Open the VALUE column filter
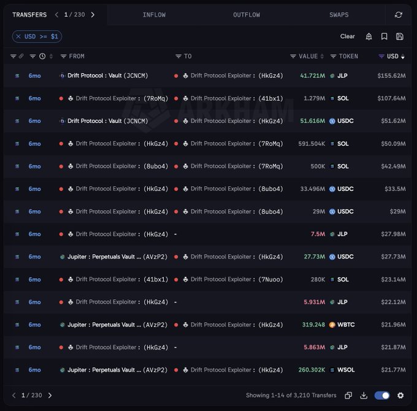Image resolution: width=417 pixels, height=411 pixels. click(x=293, y=56)
